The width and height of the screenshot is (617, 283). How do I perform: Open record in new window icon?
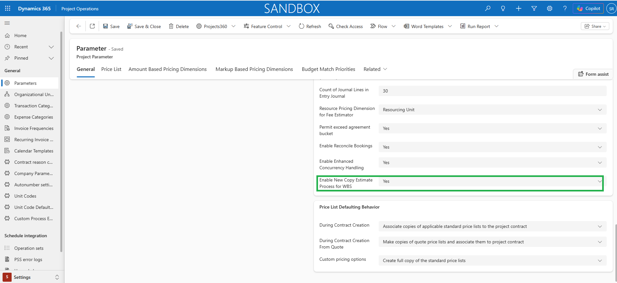coord(92,26)
